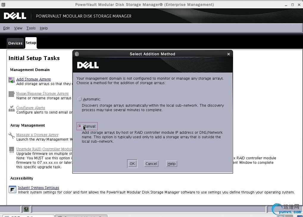Click the Array Management heading
The image size is (303, 217).
point(27,125)
